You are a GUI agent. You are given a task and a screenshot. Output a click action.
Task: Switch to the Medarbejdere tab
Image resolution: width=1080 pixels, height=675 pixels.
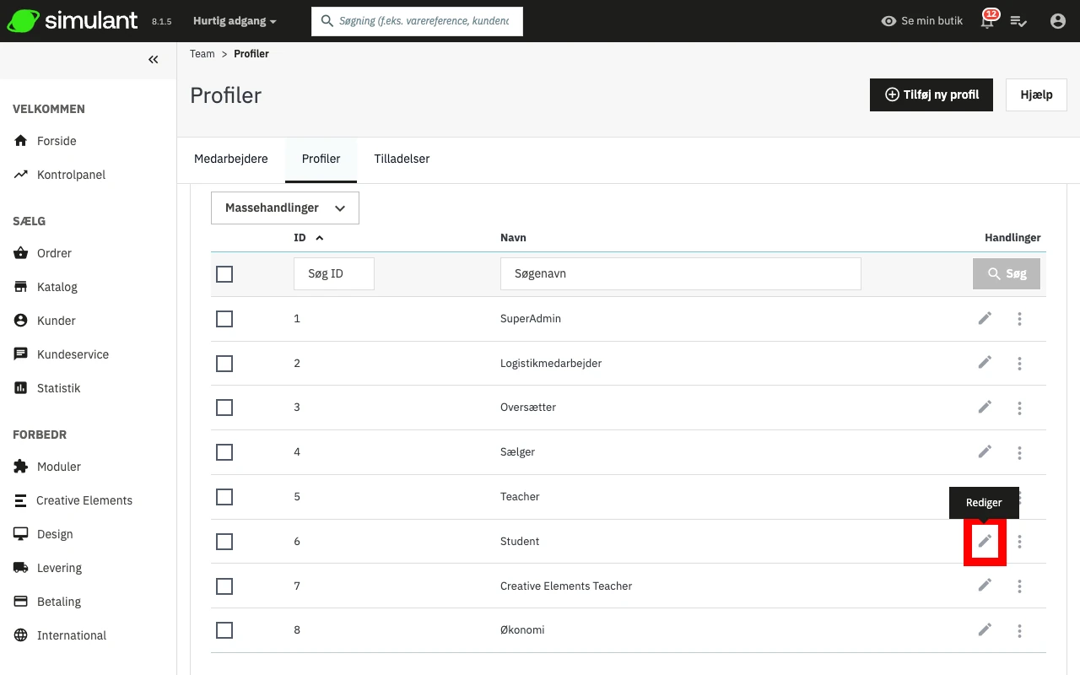point(231,159)
